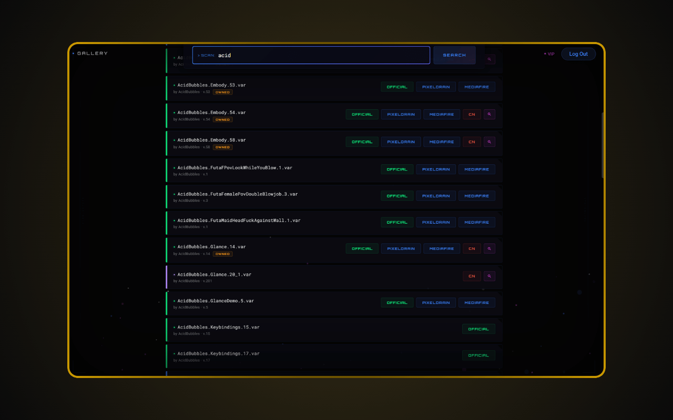This screenshot has width=673, height=420.
Task: Click the search icon on Embody.54 row
Action: coord(489,114)
